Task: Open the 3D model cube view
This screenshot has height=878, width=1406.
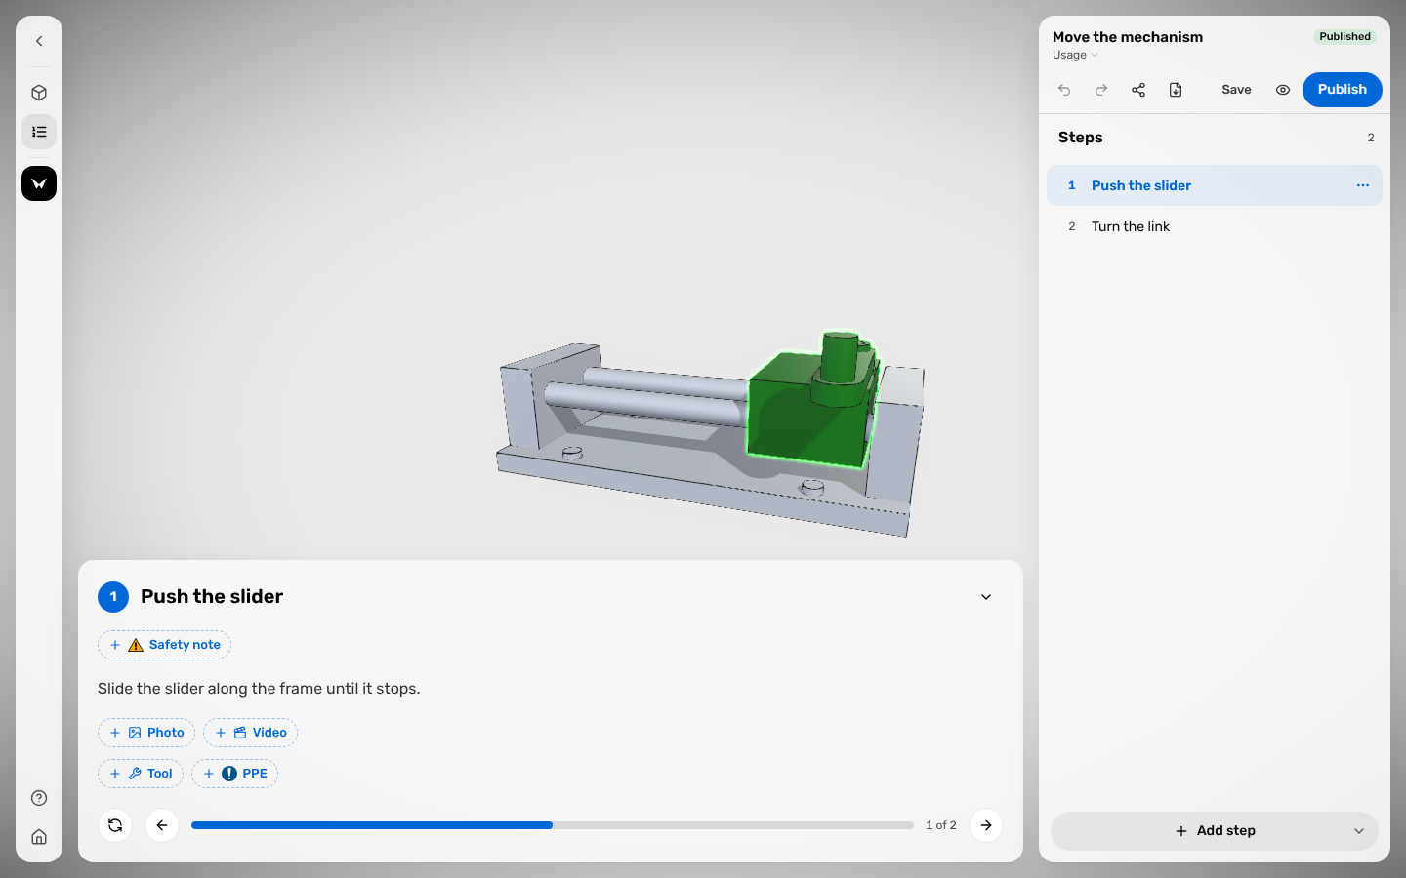Action: [x=39, y=93]
